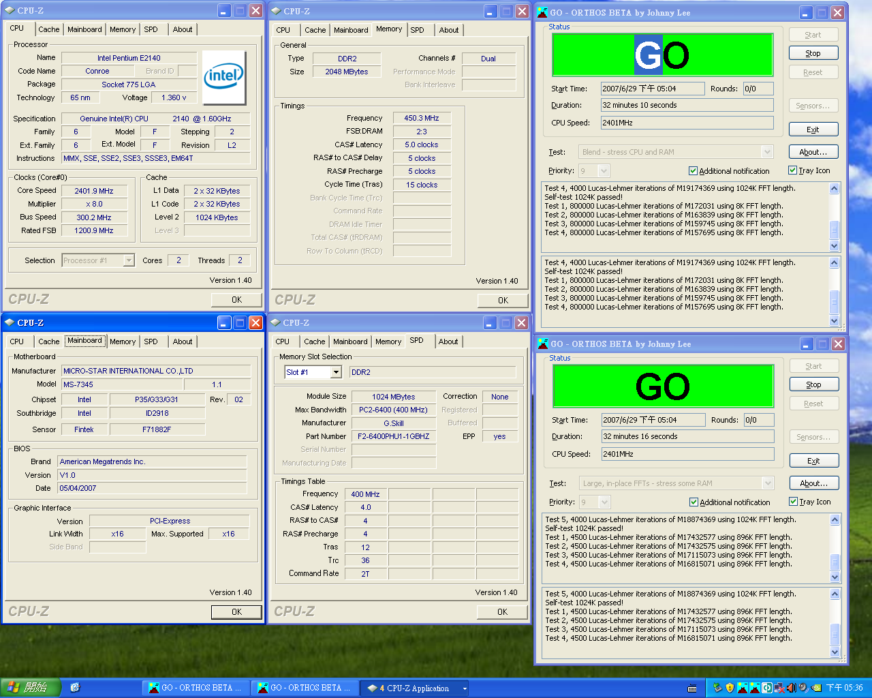Click the BIOS Date value 05/04/2007
Screen dimensions: 872x698
152,488
